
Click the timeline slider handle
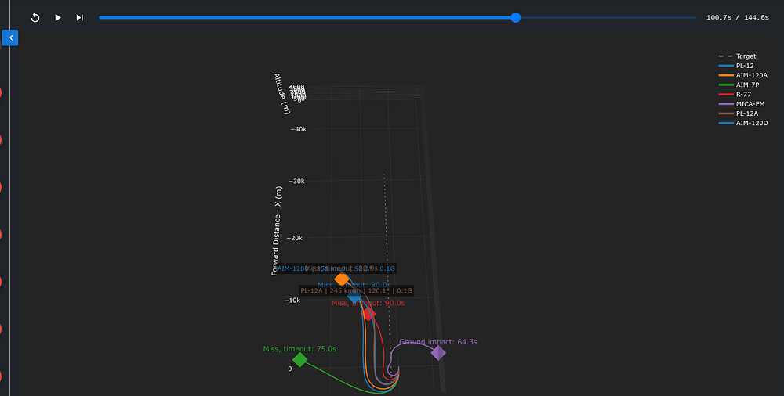tap(516, 17)
